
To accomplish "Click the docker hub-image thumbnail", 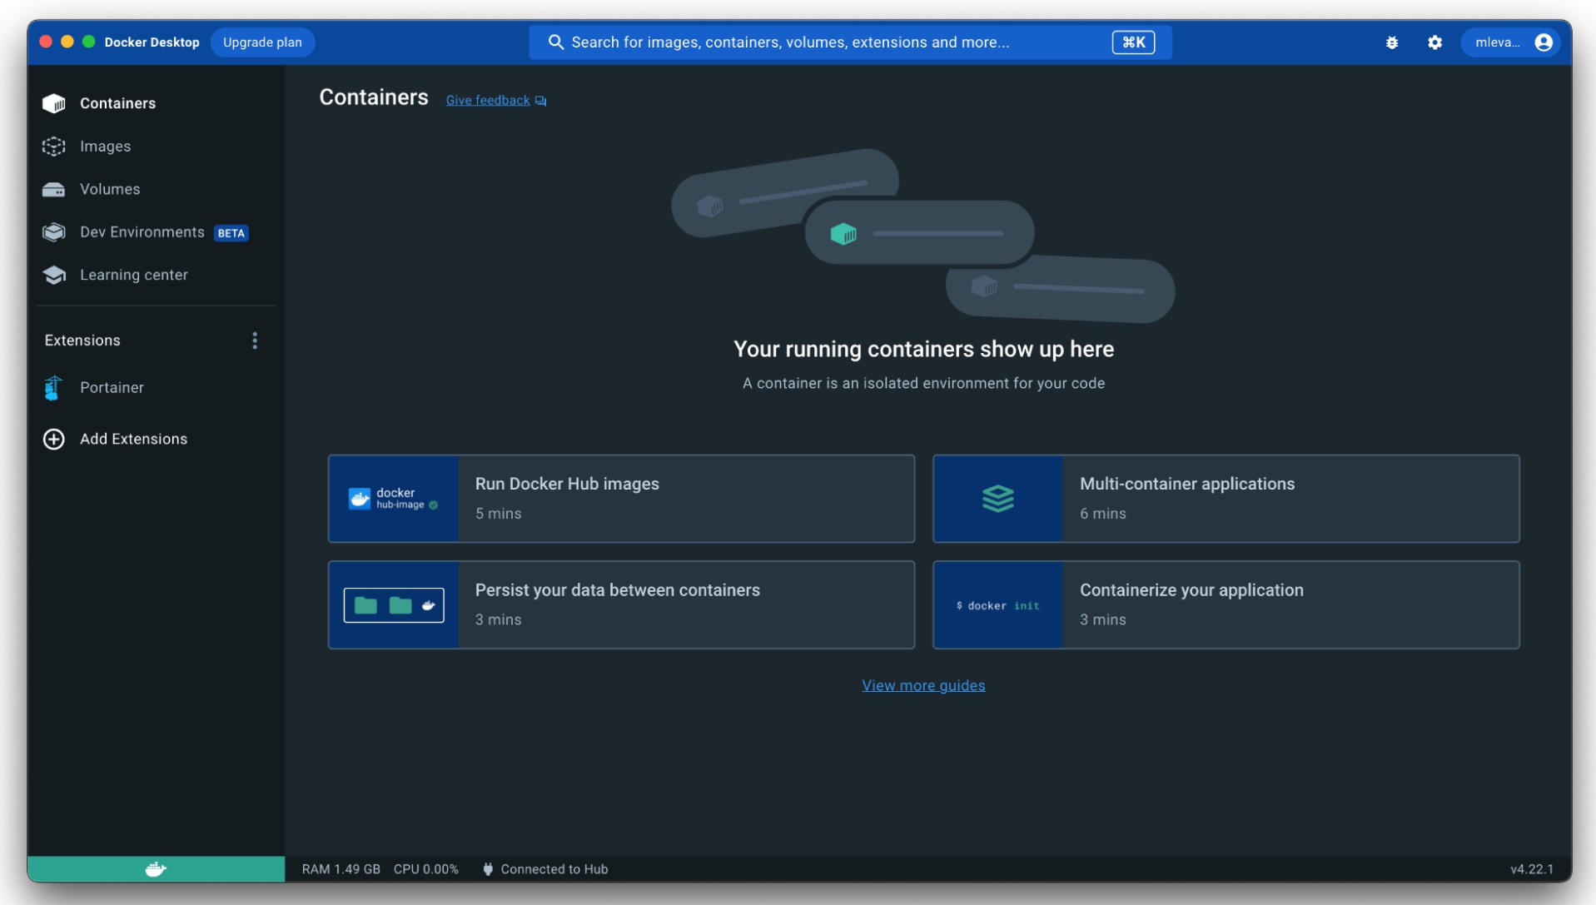I will pyautogui.click(x=394, y=499).
